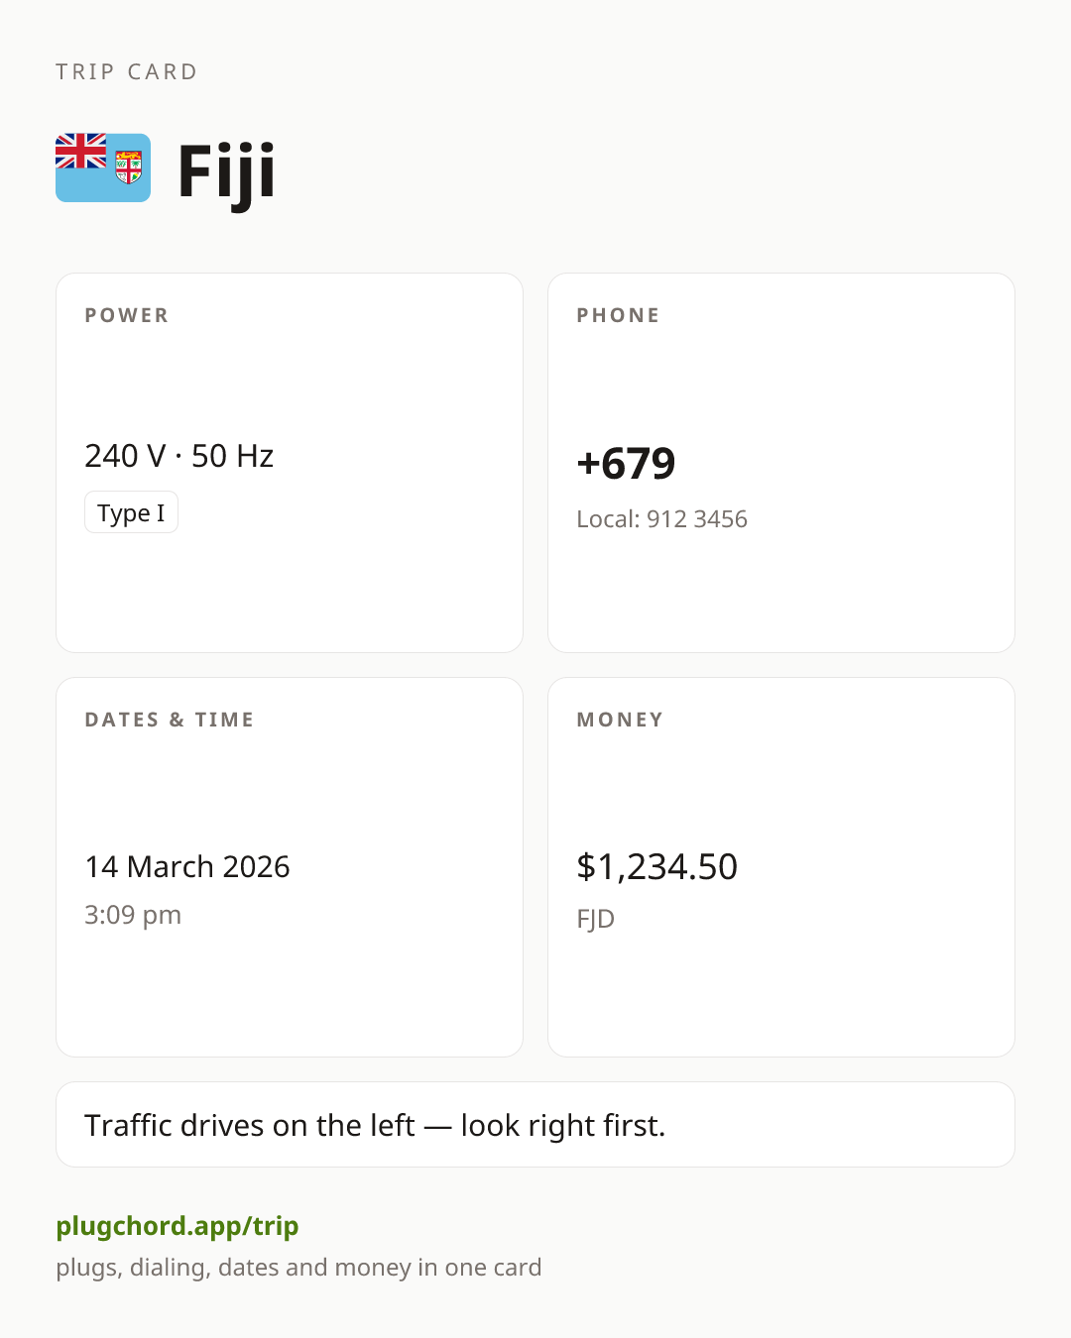The height and width of the screenshot is (1338, 1071).
Task: Open the plugchord.app/trip link
Action: [x=178, y=1226]
